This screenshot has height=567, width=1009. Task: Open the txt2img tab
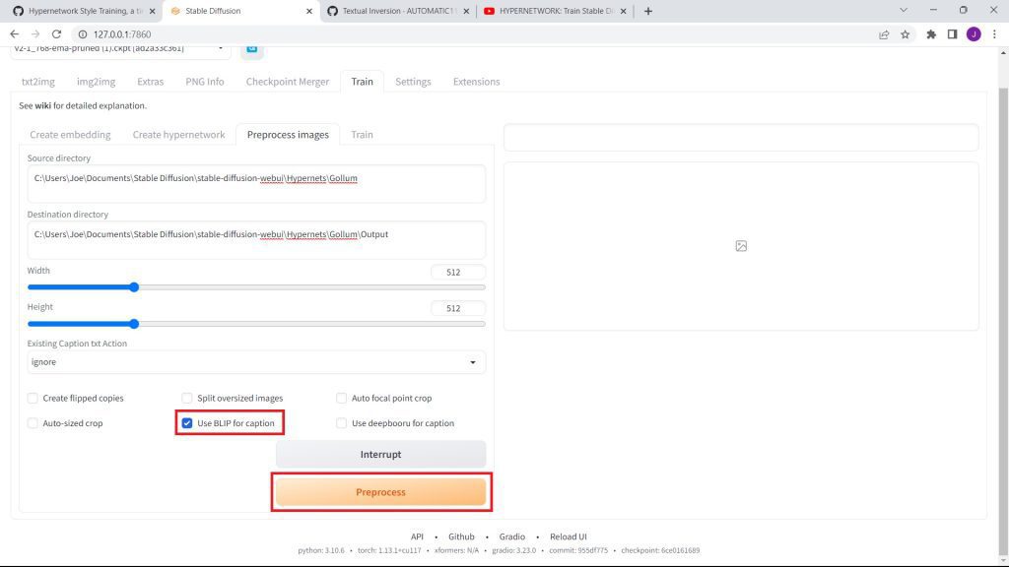(x=37, y=82)
